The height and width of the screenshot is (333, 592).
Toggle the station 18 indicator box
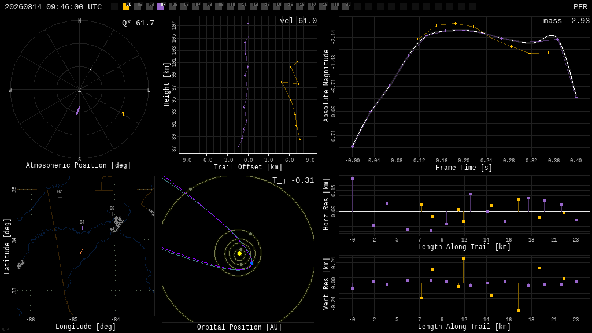tap(323, 7)
